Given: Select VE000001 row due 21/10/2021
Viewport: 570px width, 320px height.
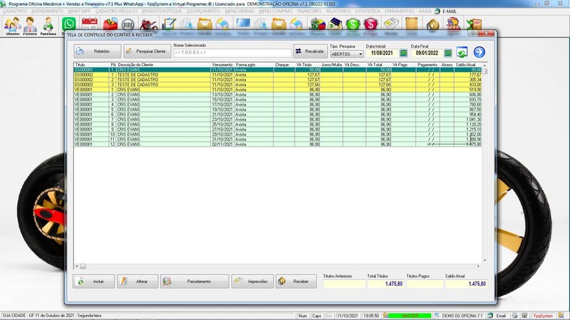Looking at the screenshot, I should 278,114.
